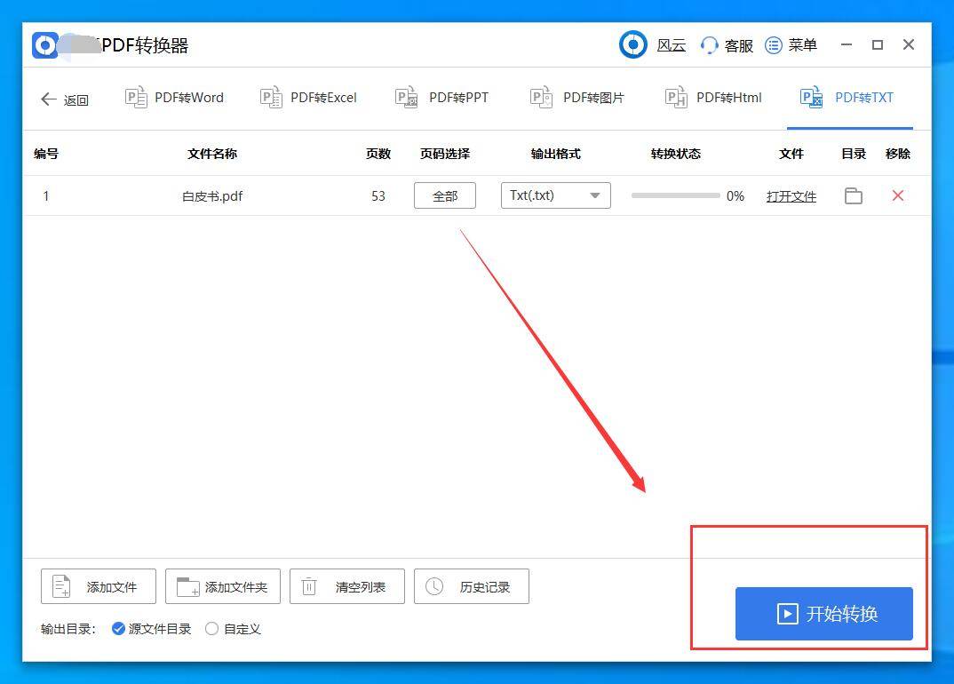Click the 客服 headset icon
The height and width of the screenshot is (684, 954).
click(710, 45)
